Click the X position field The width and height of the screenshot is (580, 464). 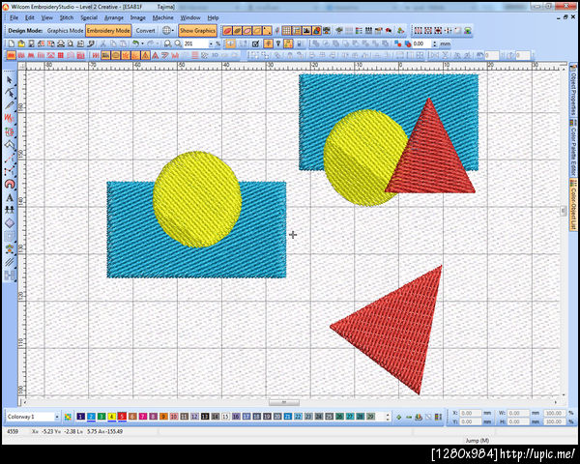point(471,413)
